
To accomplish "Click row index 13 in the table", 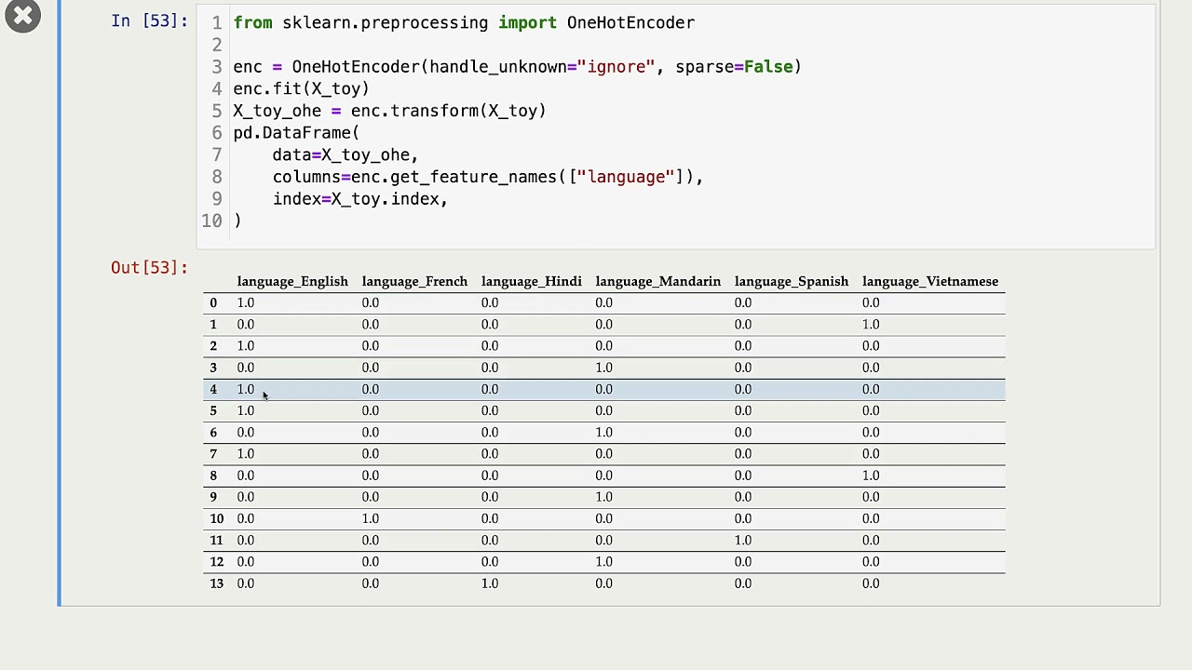I will pyautogui.click(x=217, y=583).
